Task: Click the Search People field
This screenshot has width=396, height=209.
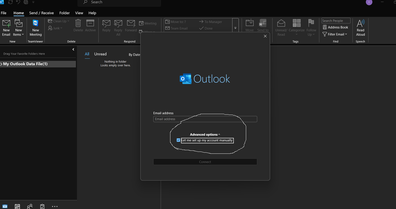Action: (336, 21)
